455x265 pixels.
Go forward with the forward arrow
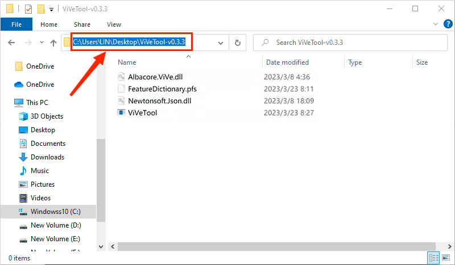[28, 43]
